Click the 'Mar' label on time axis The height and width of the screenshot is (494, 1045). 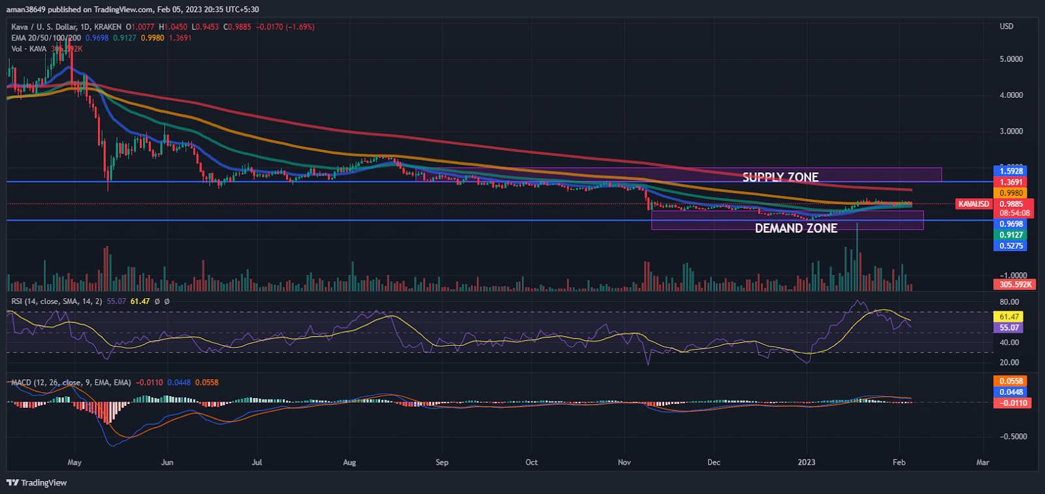983,463
